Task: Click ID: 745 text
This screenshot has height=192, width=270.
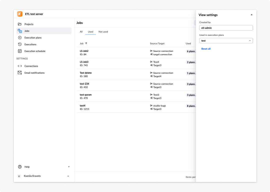Action: pyautogui.click(x=84, y=65)
